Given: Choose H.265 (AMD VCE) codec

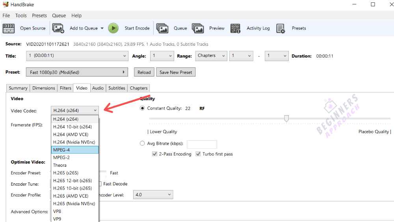Looking at the screenshot, I should pos(75,196).
